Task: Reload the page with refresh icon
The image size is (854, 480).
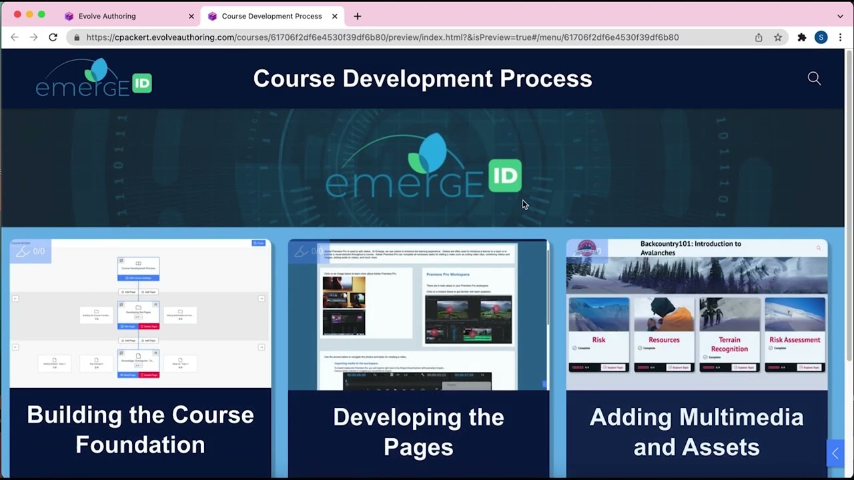Action: 53,37
